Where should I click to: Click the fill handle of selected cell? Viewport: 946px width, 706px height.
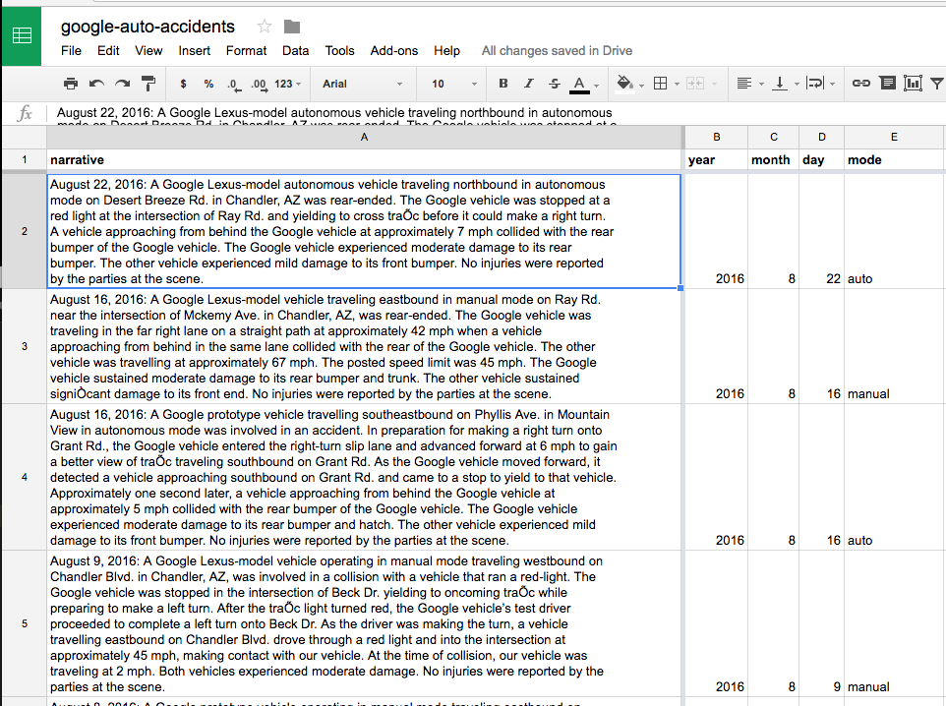click(x=680, y=288)
